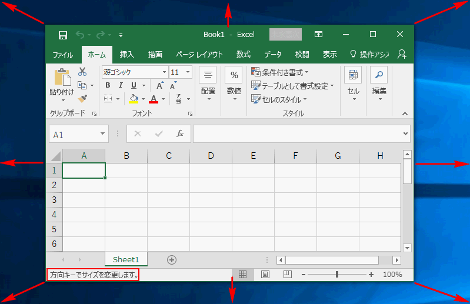Select the Format Painter brush icon
This screenshot has width=470, height=304.
(82, 99)
